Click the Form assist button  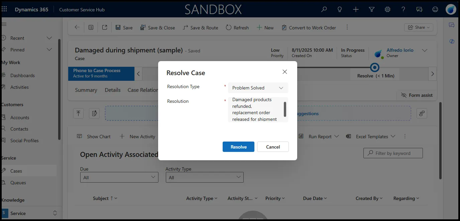click(417, 95)
